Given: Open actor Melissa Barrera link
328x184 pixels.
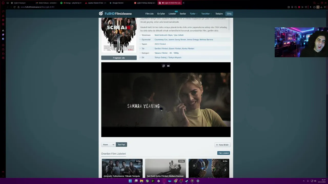Looking at the screenshot, I should click(206, 40).
